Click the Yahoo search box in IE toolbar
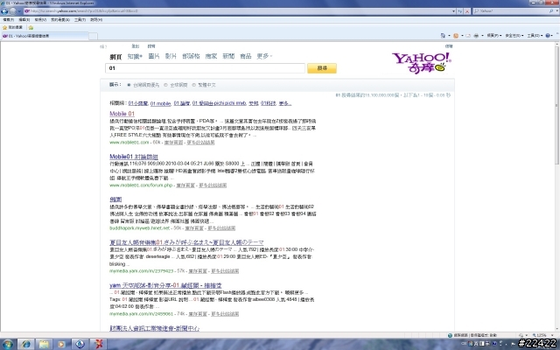 tap(511, 11)
